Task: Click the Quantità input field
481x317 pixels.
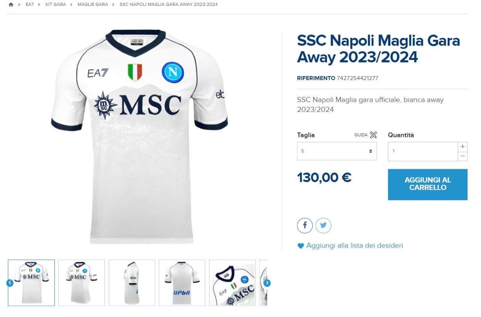Action: [423, 151]
